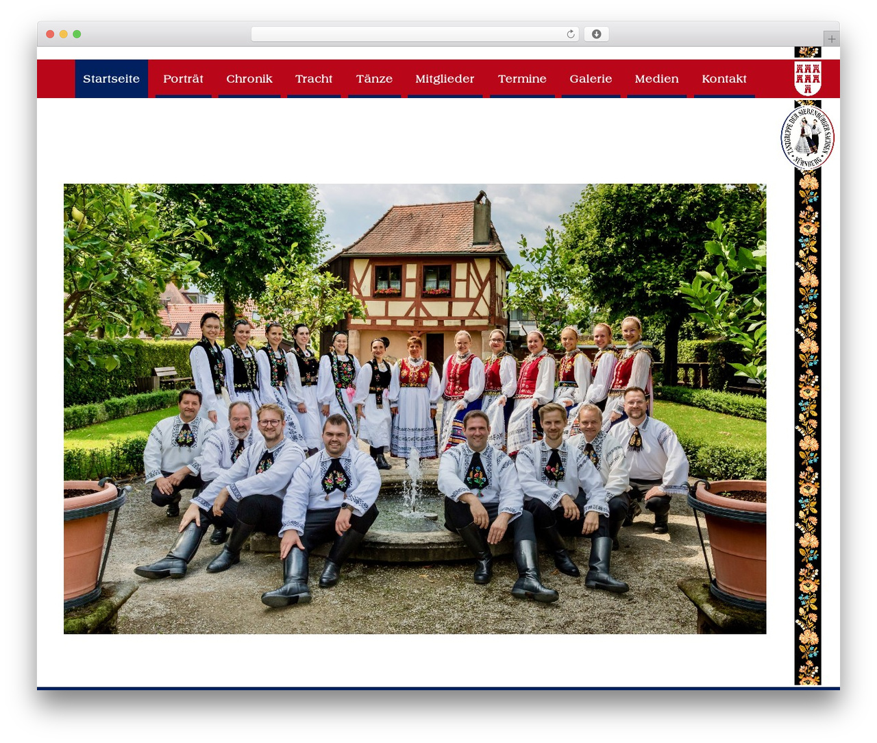The height and width of the screenshot is (743, 877).
Task: Reload the page with the refresh icon
Action: pyautogui.click(x=571, y=34)
